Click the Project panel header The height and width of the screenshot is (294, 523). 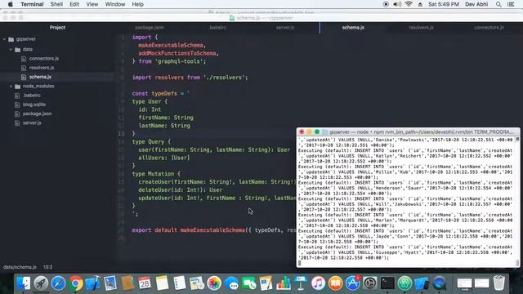tap(57, 28)
